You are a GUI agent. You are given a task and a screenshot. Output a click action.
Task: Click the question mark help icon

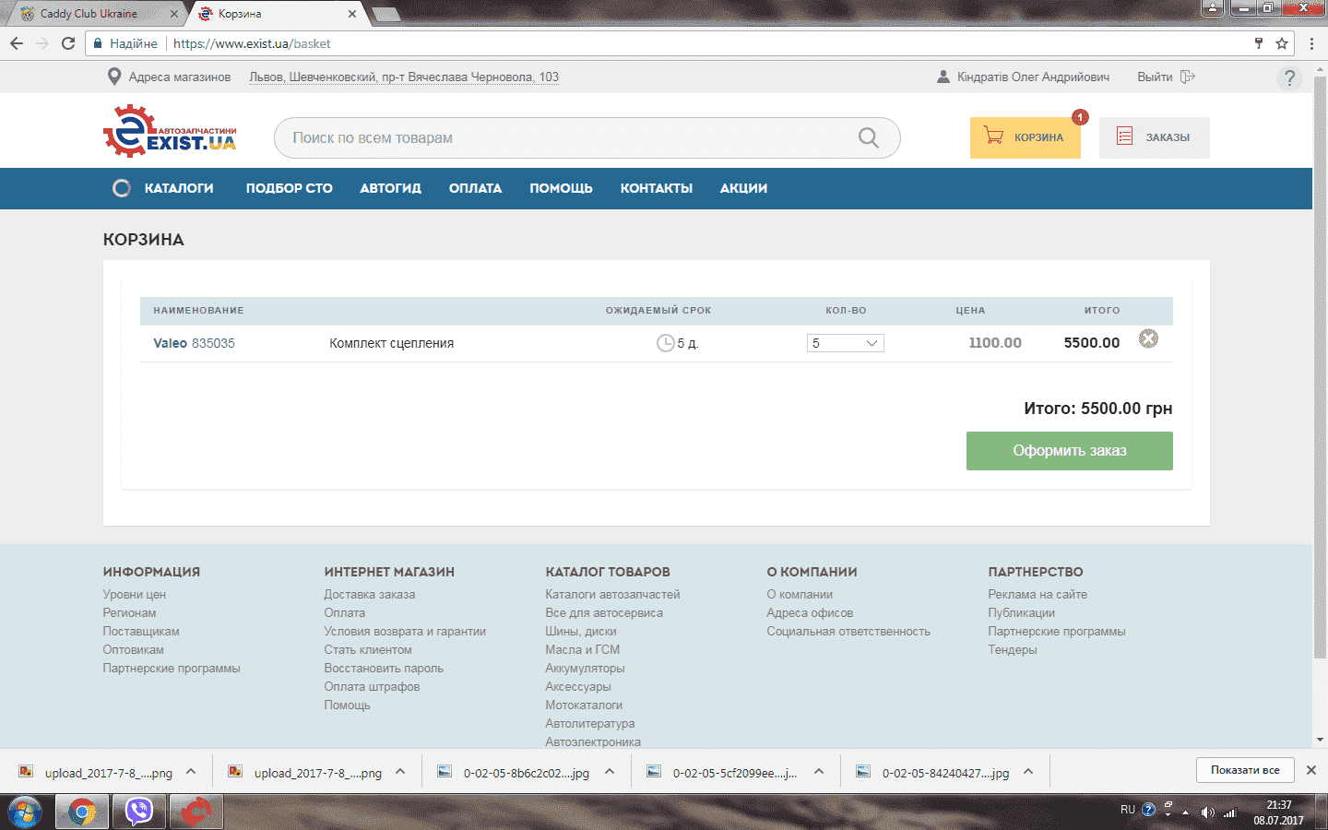point(1289,78)
